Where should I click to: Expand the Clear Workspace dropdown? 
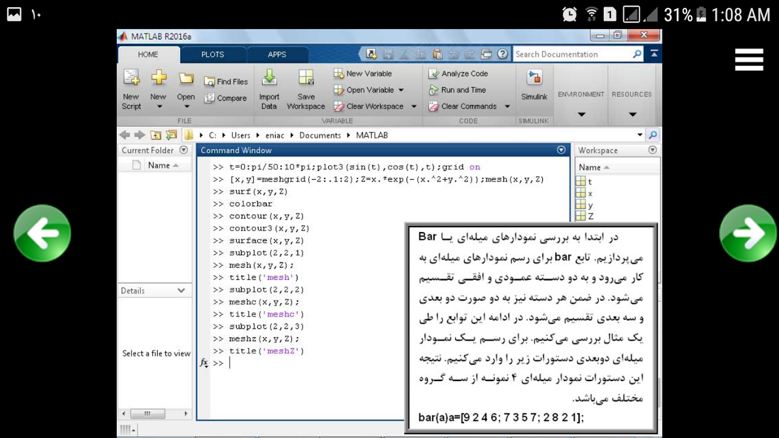coord(414,106)
